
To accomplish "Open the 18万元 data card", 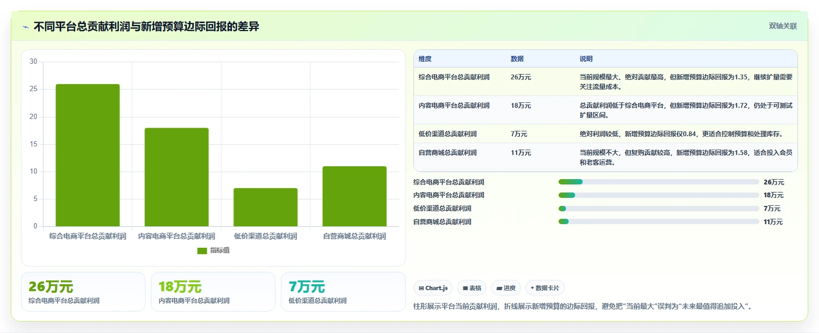I will click(213, 292).
